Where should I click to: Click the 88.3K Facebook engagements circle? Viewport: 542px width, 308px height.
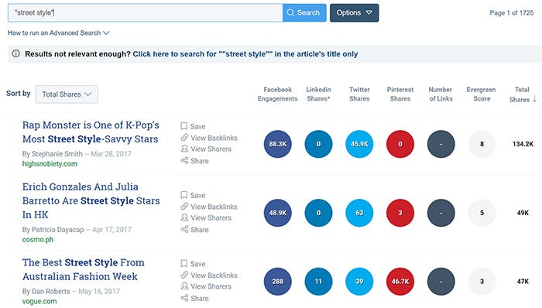point(277,144)
